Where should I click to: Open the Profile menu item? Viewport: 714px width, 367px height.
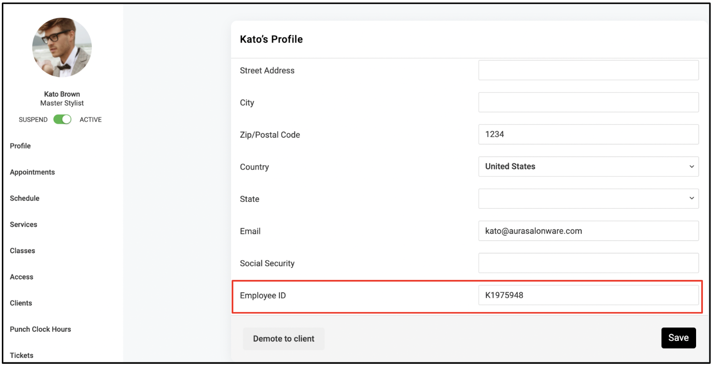pyautogui.click(x=20, y=146)
